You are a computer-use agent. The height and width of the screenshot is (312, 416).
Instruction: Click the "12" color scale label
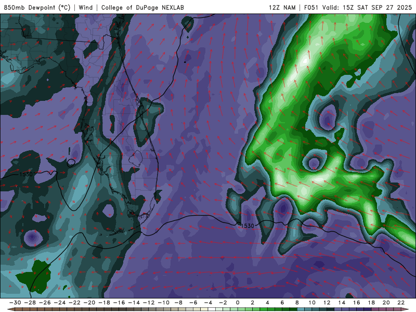point(327,303)
